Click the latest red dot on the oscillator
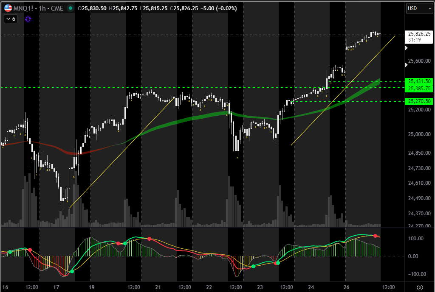Viewport: 435px width, 292px height. 376,236
